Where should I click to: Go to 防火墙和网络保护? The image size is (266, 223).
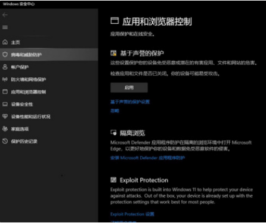pyautogui.click(x=49, y=79)
